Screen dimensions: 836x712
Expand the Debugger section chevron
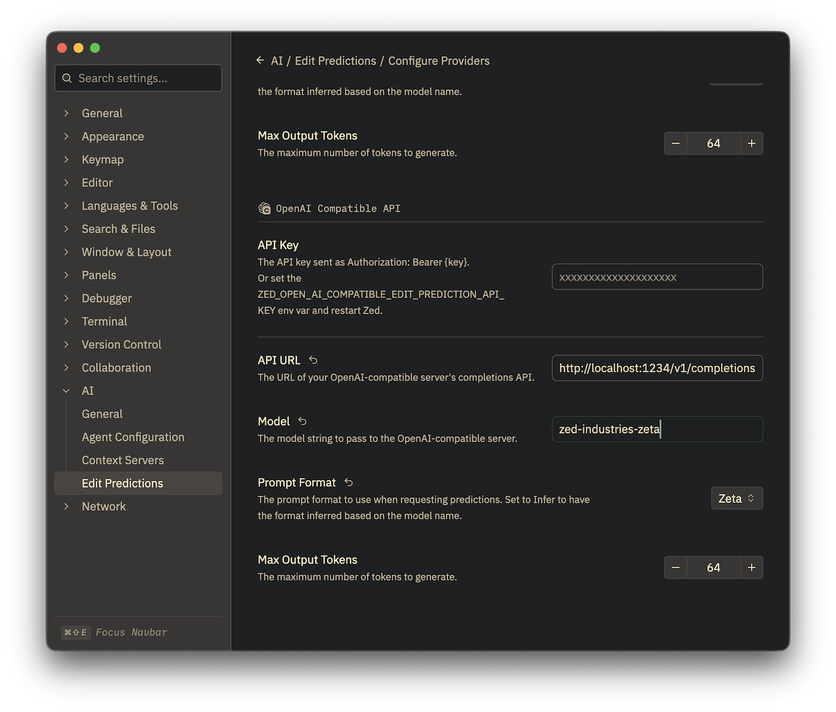click(66, 299)
